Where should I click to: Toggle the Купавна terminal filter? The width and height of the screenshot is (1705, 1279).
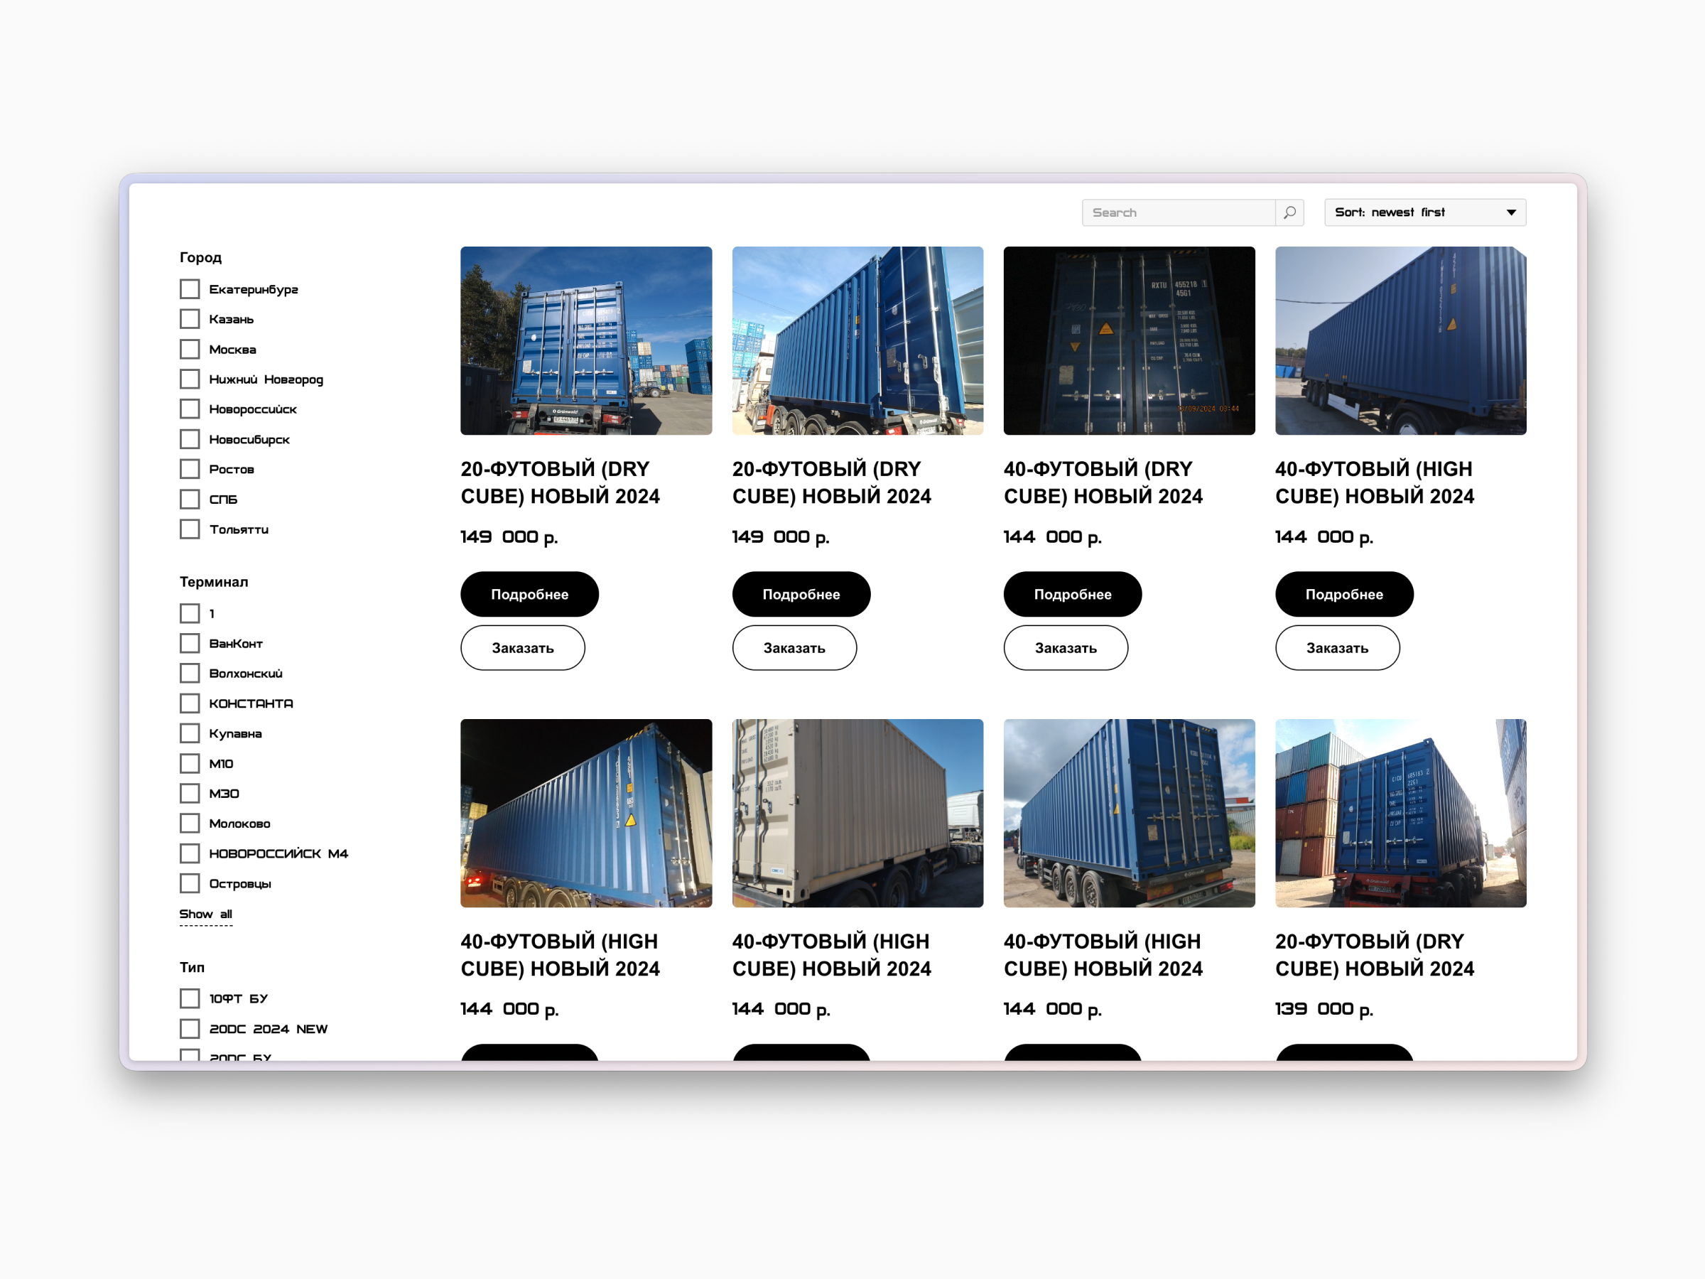pyautogui.click(x=190, y=733)
